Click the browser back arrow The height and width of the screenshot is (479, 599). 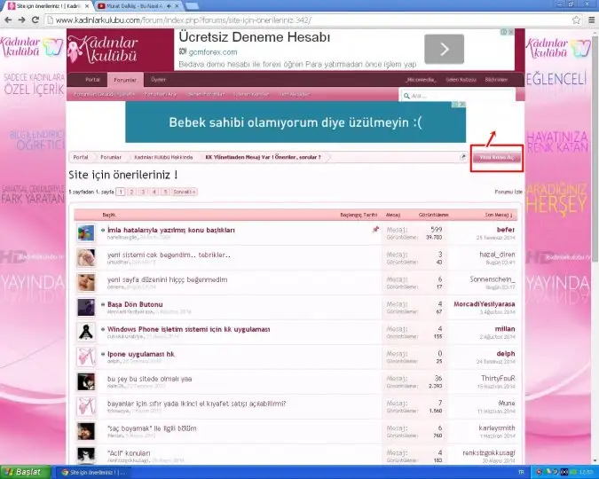coord(9,20)
